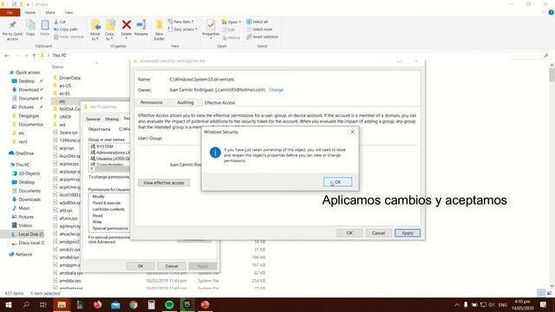555x312 pixels.
Task: Open the File menu in Explorer
Action: pos(10,12)
